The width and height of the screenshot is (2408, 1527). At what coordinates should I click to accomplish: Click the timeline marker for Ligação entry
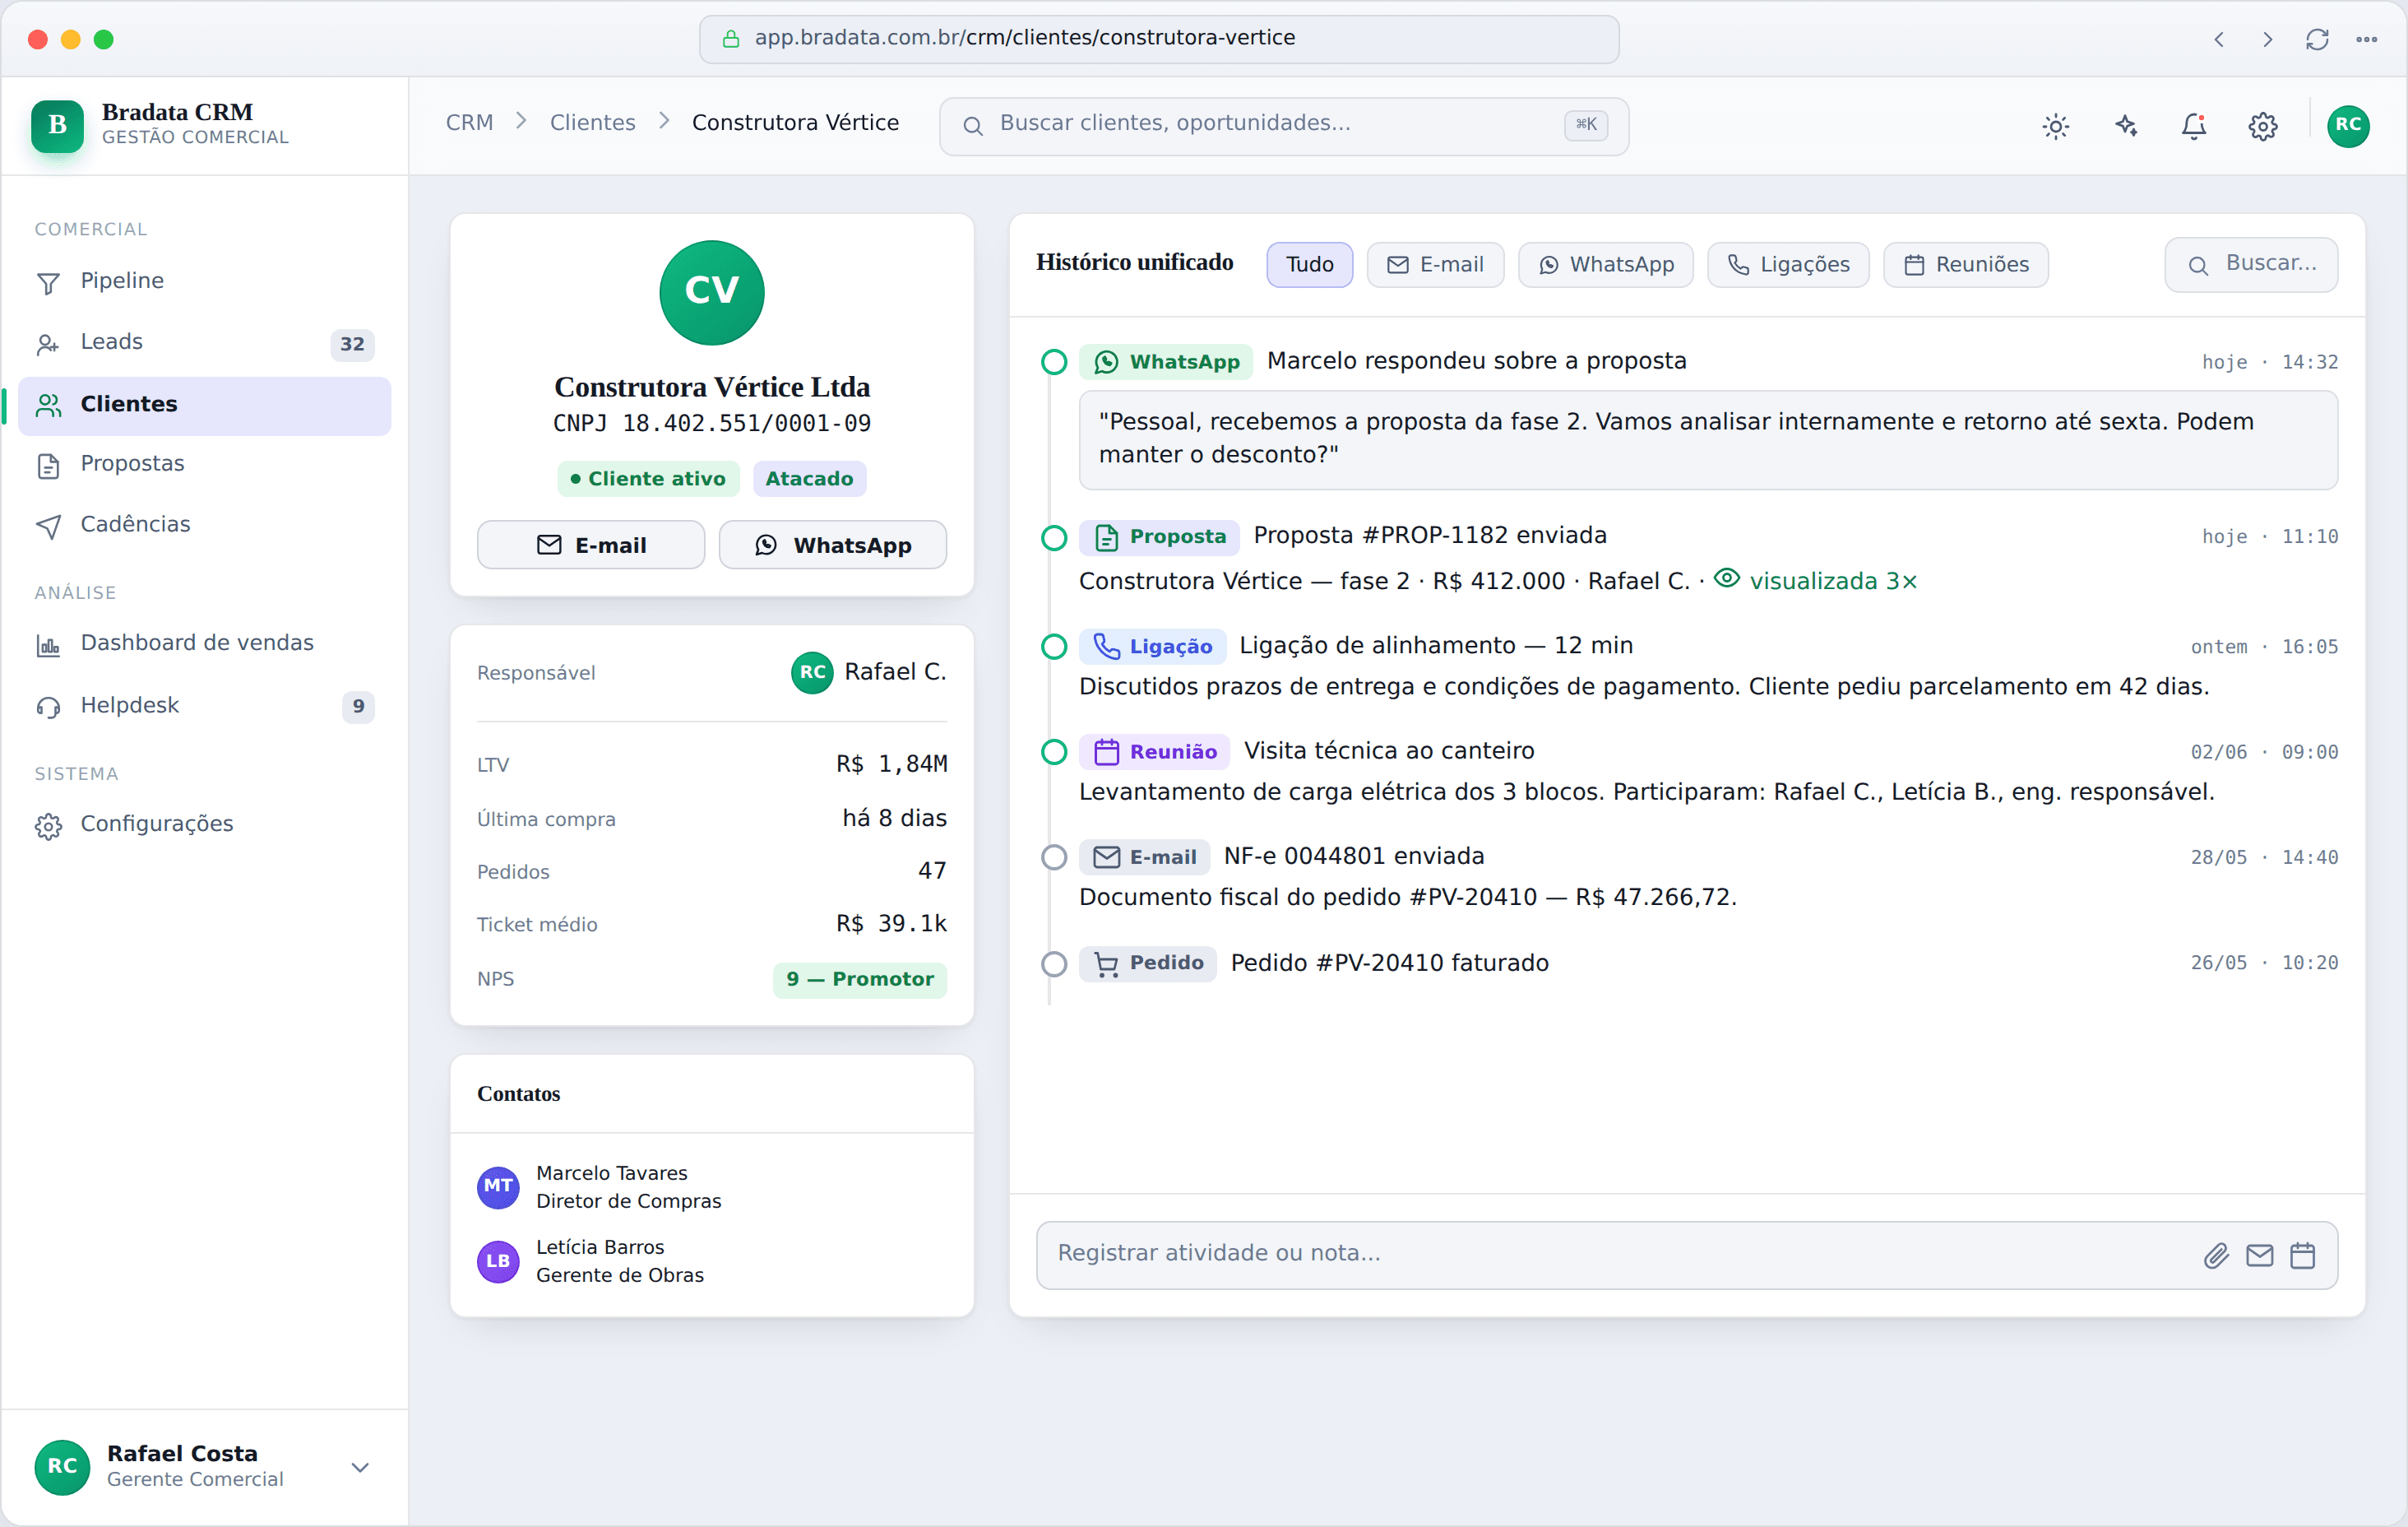[x=1053, y=647]
